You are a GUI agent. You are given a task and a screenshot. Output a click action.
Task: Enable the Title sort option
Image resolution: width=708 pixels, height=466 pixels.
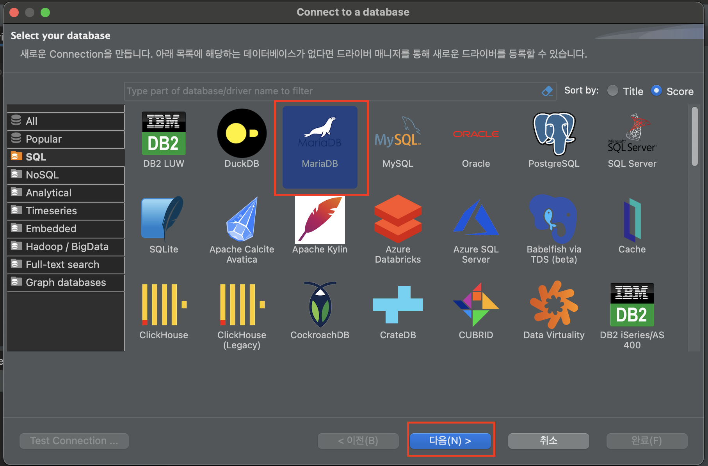click(613, 90)
